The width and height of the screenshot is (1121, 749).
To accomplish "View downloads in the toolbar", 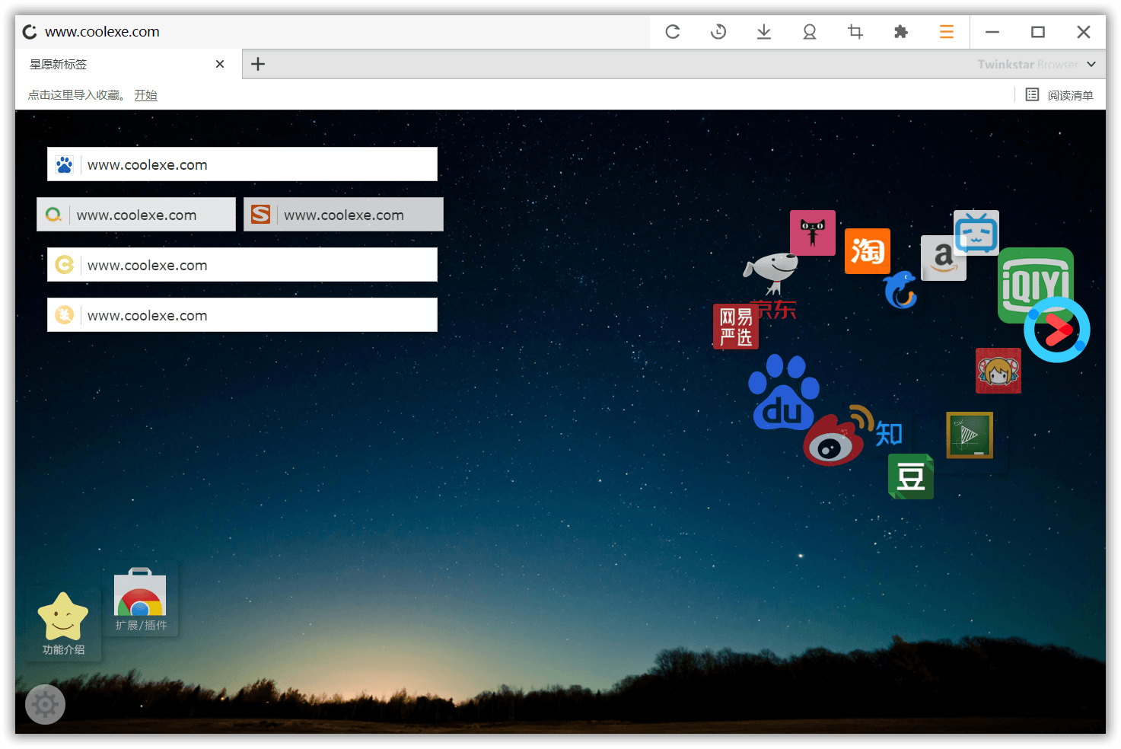I will [764, 32].
